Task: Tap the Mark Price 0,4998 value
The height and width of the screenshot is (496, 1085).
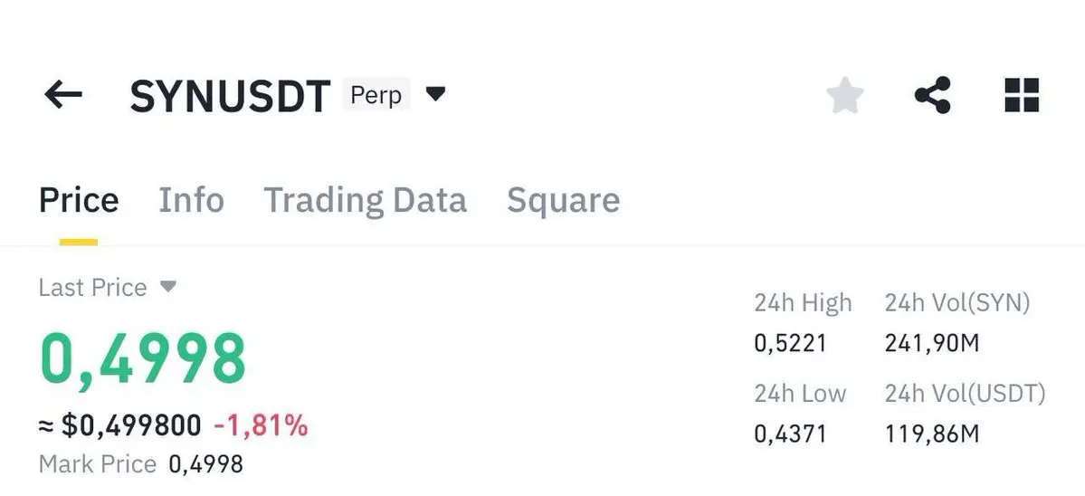Action: click(205, 463)
